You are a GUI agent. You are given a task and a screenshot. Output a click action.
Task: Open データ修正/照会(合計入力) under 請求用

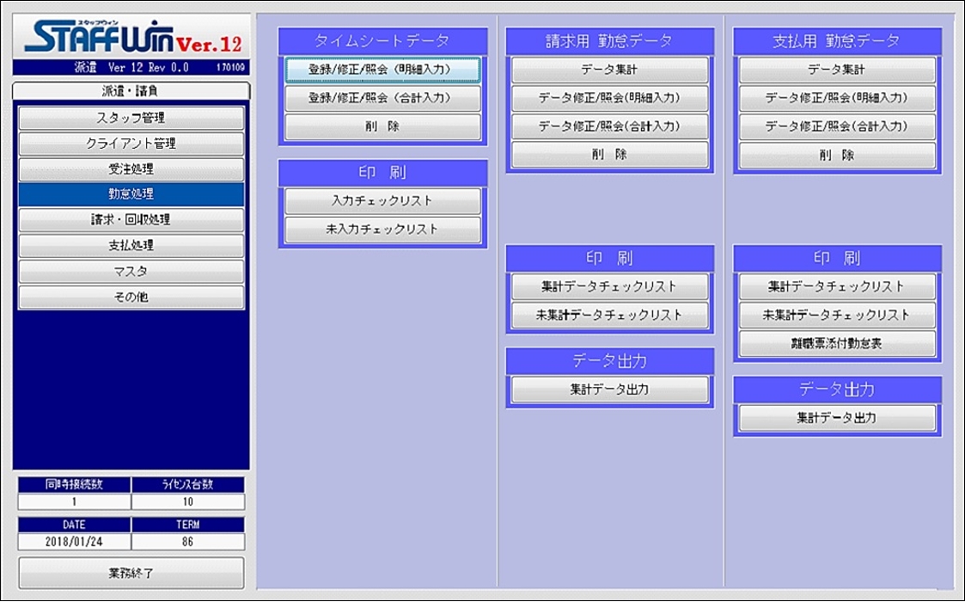click(610, 127)
